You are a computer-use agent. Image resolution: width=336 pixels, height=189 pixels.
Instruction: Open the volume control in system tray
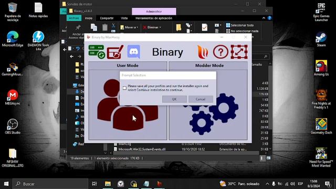point(292,184)
